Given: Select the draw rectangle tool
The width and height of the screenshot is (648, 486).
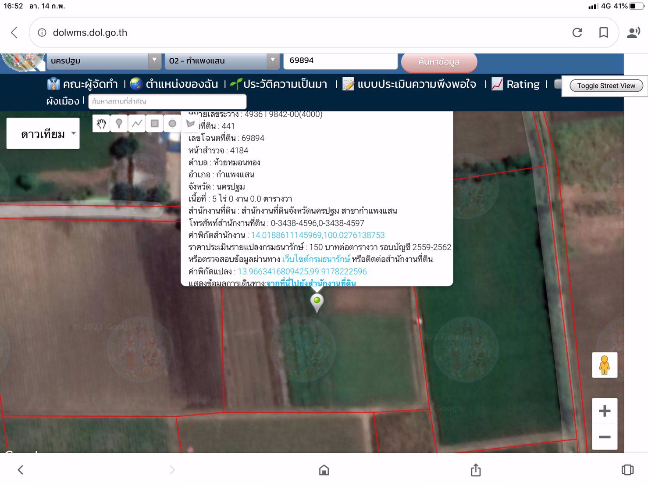Looking at the screenshot, I should (155, 124).
